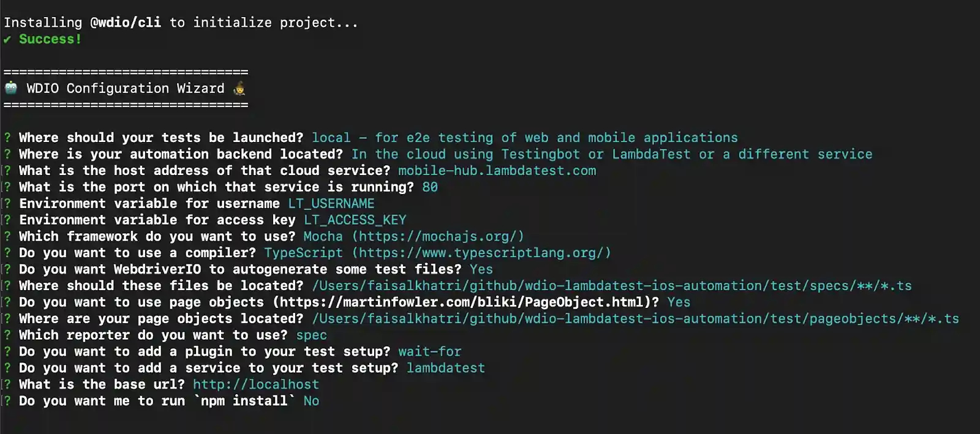Viewport: 980px width, 434px height.
Task: Click 'Yes' answer for autogenerate test files
Action: click(x=481, y=269)
